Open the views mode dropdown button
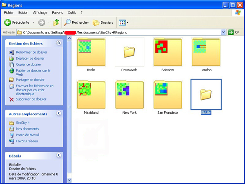The width and height of the screenshot is (245, 184). (123, 22)
